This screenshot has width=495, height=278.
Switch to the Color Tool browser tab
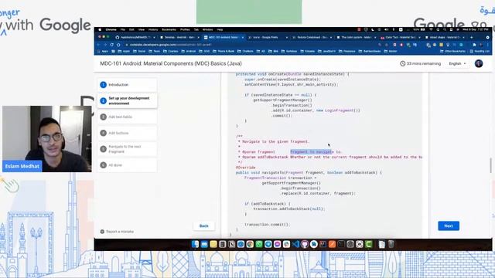tap(401, 37)
